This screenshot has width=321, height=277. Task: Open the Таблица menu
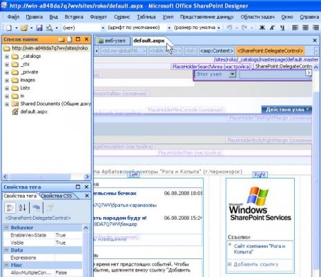(146, 17)
